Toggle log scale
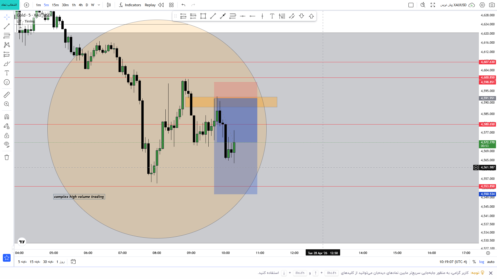The height and width of the screenshot is (279, 497). coord(481,262)
